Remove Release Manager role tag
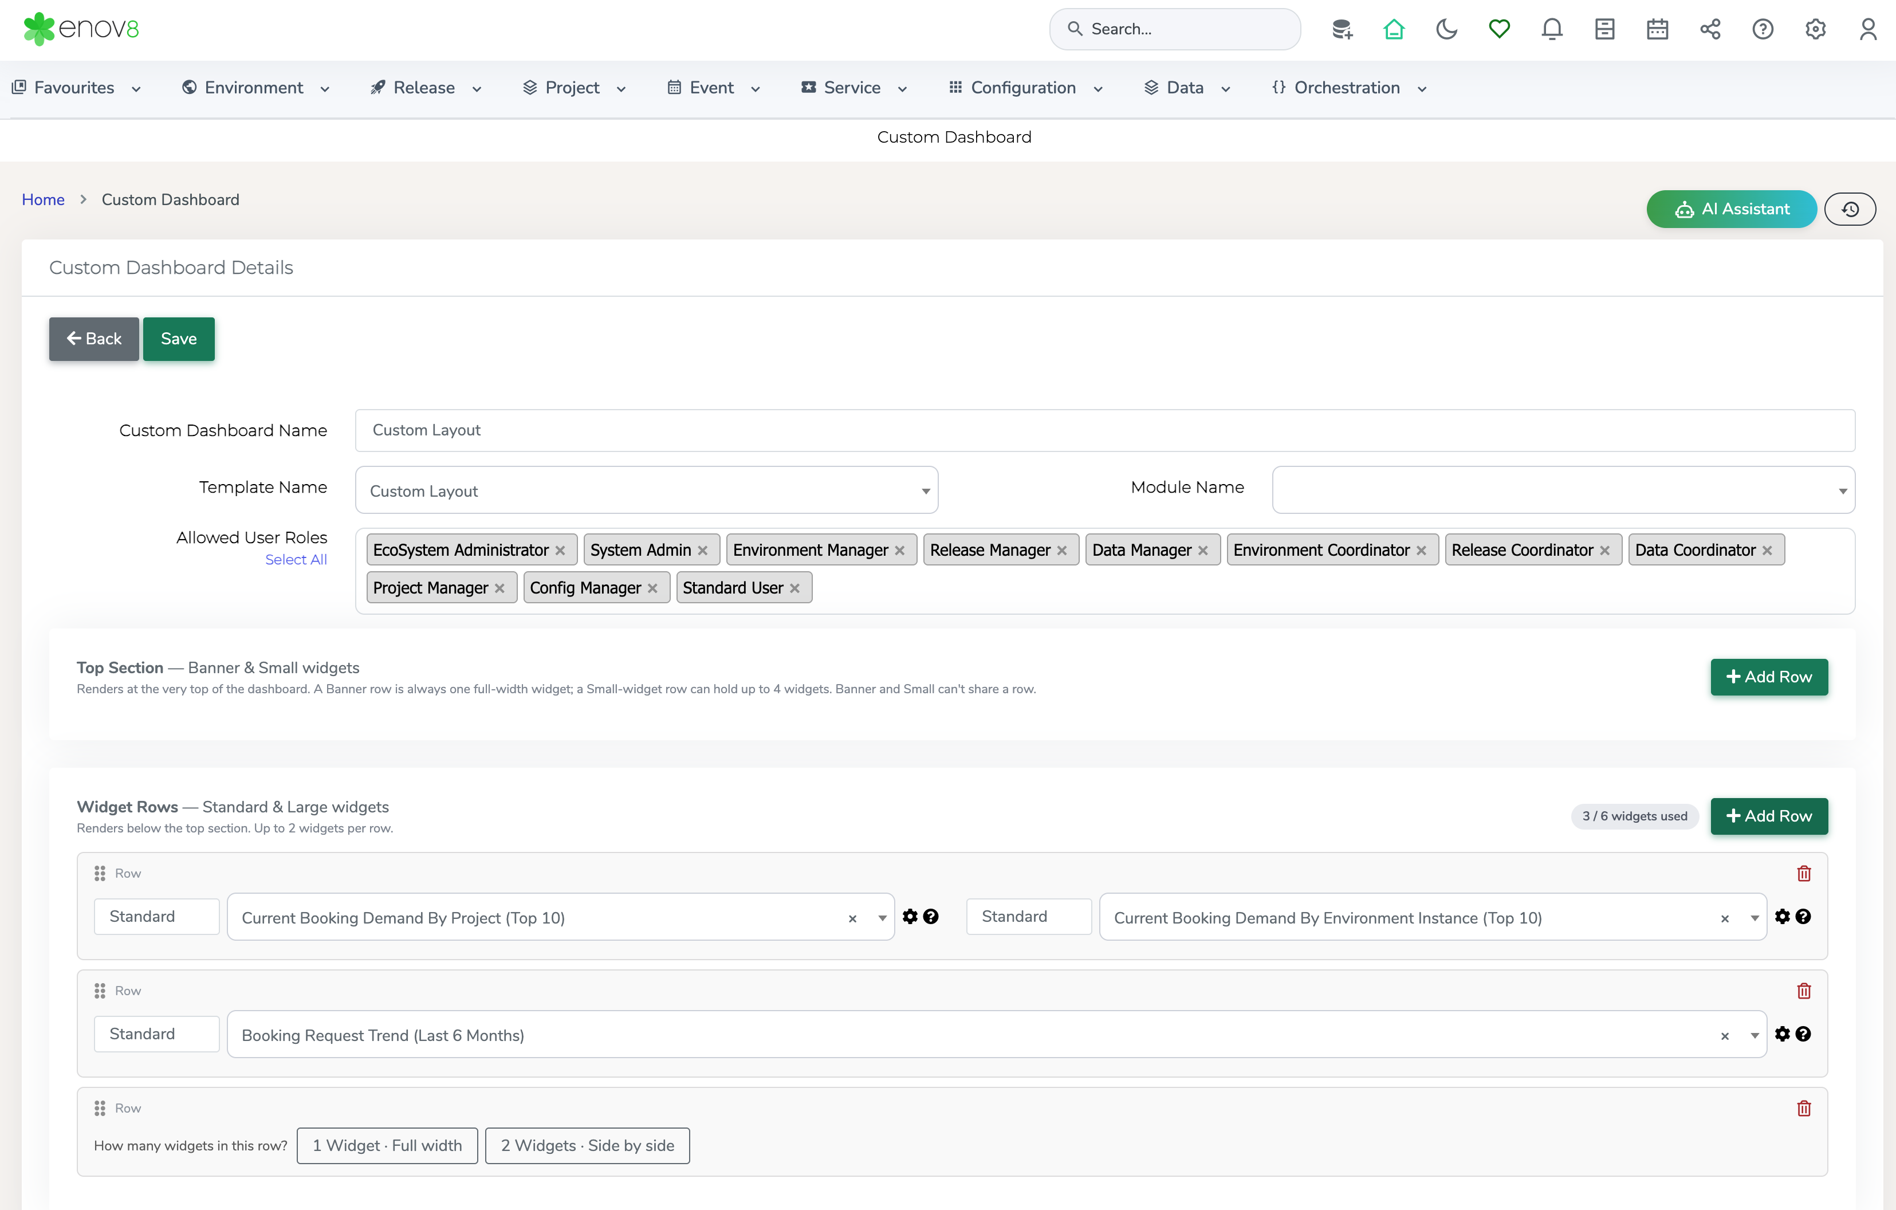Screen dimensions: 1896x1210 pyautogui.click(x=1062, y=550)
